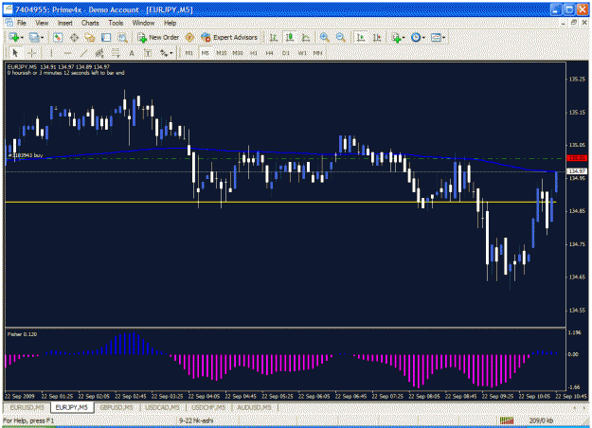This screenshot has height=428, width=592.
Task: Switch timeframe to M30
Action: pos(238,53)
